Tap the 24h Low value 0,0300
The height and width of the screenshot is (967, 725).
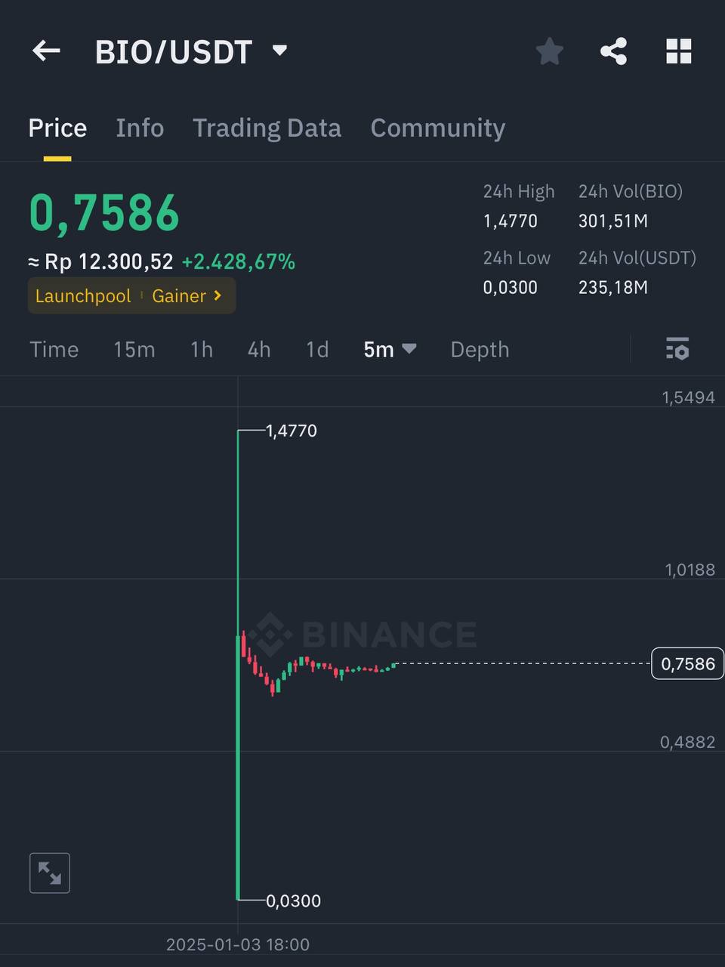pos(511,287)
